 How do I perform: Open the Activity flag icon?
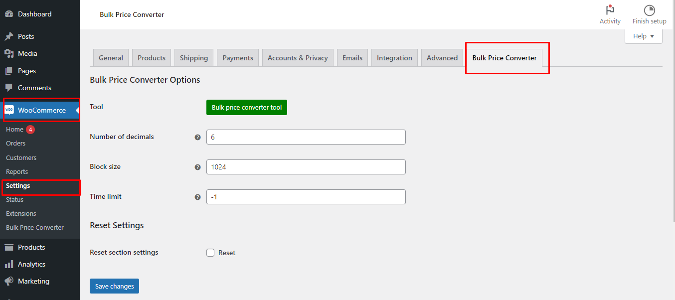pos(610,10)
